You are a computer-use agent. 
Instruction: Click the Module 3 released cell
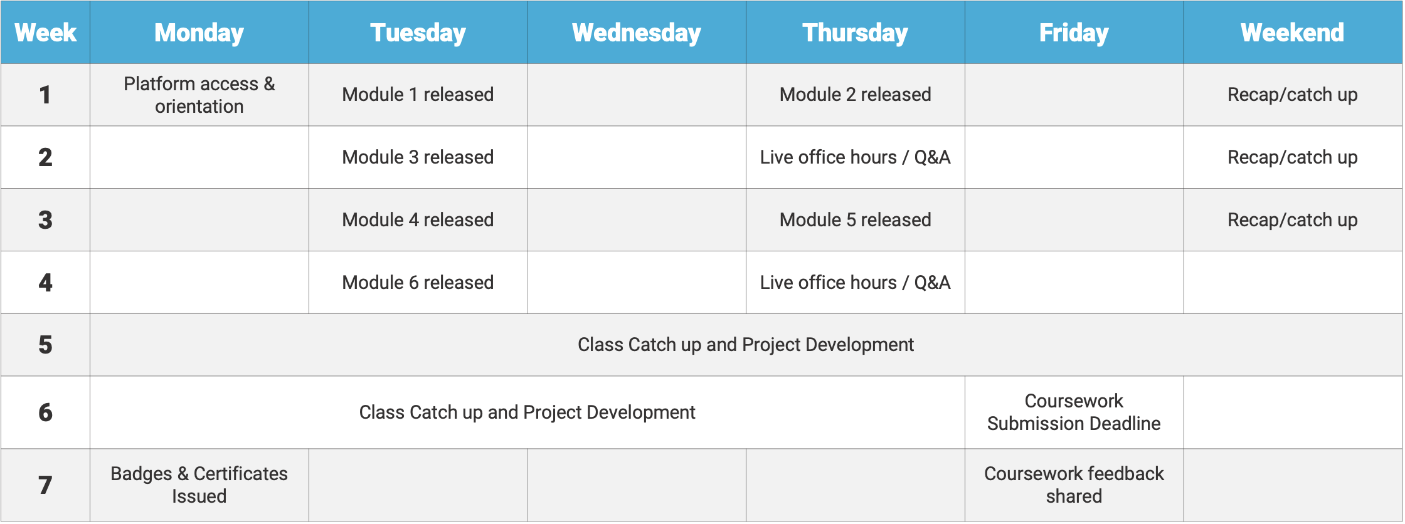pyautogui.click(x=418, y=157)
